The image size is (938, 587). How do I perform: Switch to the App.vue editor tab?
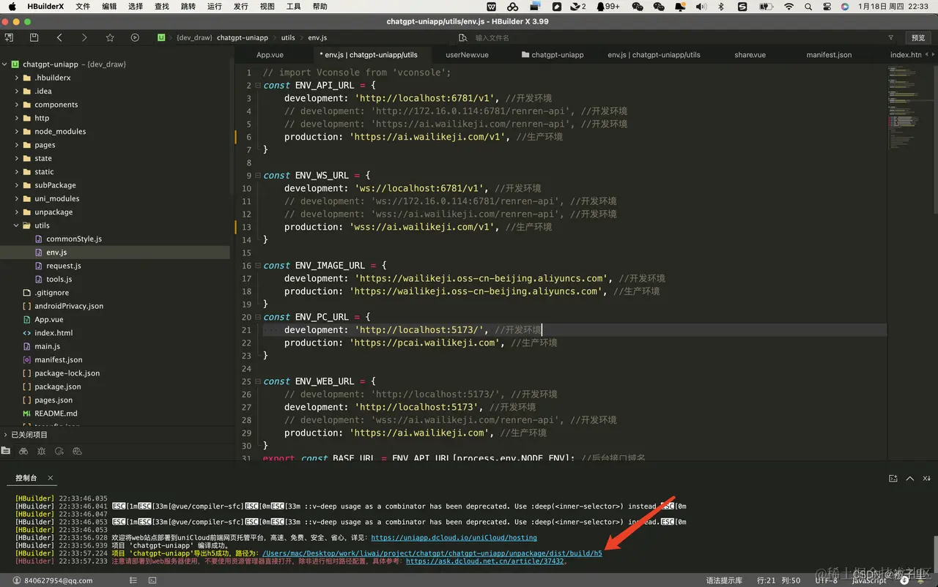270,55
